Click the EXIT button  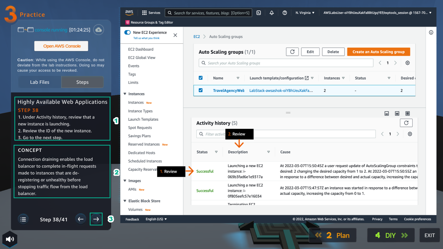[x=430, y=235]
